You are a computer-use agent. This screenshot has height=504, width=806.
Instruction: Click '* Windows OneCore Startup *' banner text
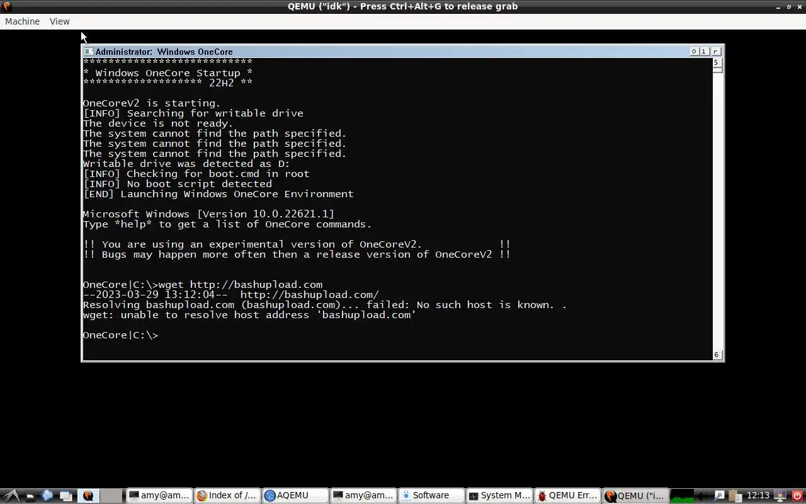(167, 73)
